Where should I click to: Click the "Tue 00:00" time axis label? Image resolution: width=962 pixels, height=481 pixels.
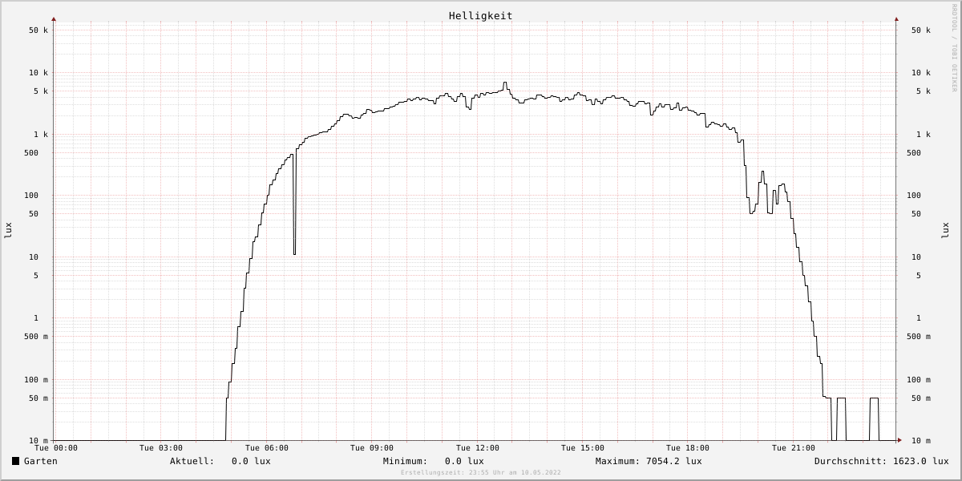[x=56, y=448]
